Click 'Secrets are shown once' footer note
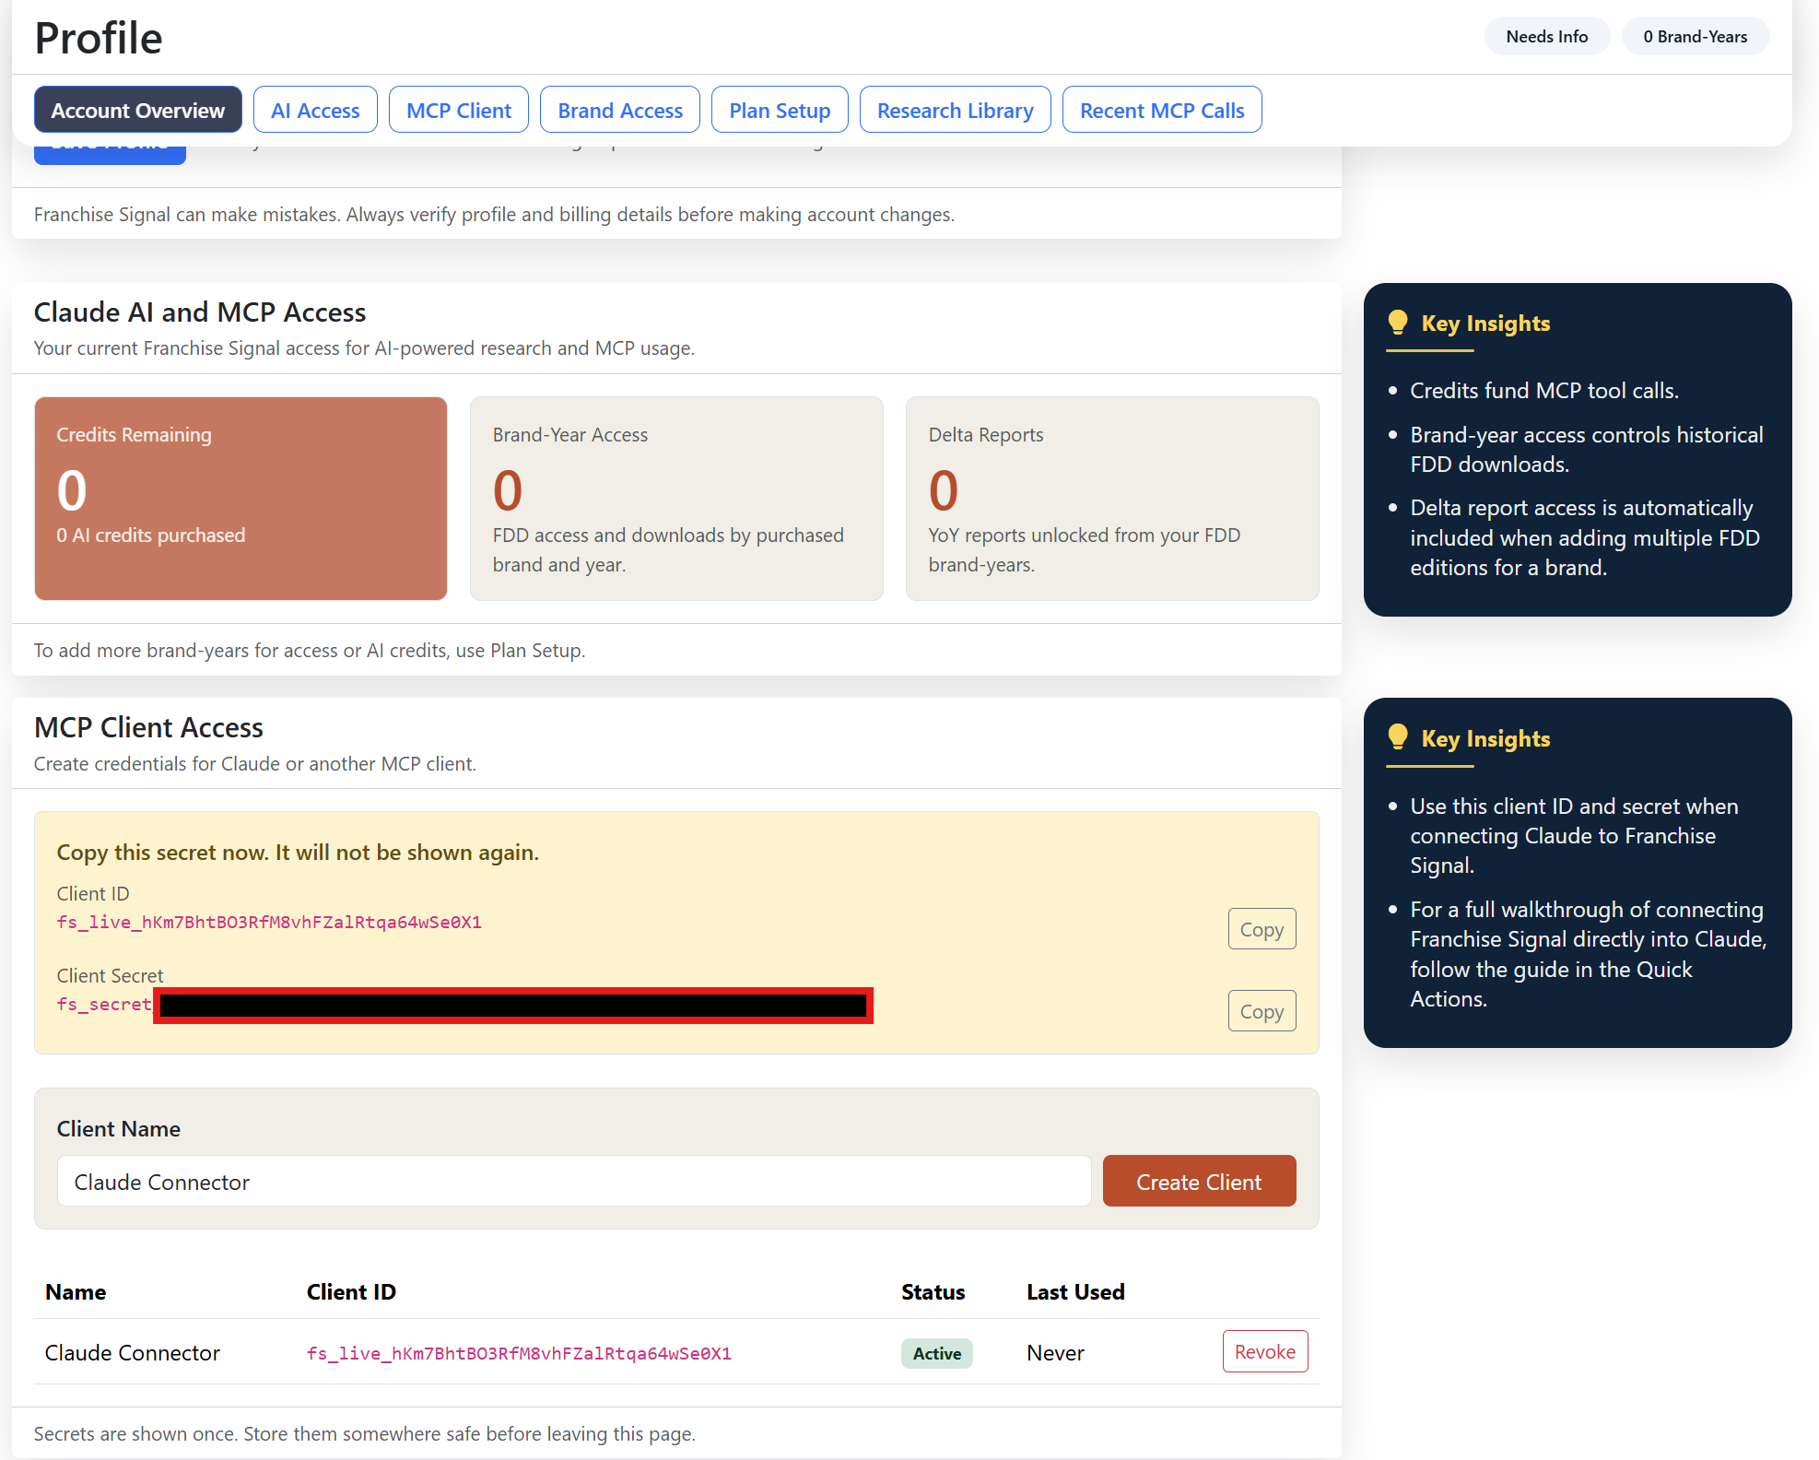This screenshot has width=1819, height=1460. tap(365, 1434)
